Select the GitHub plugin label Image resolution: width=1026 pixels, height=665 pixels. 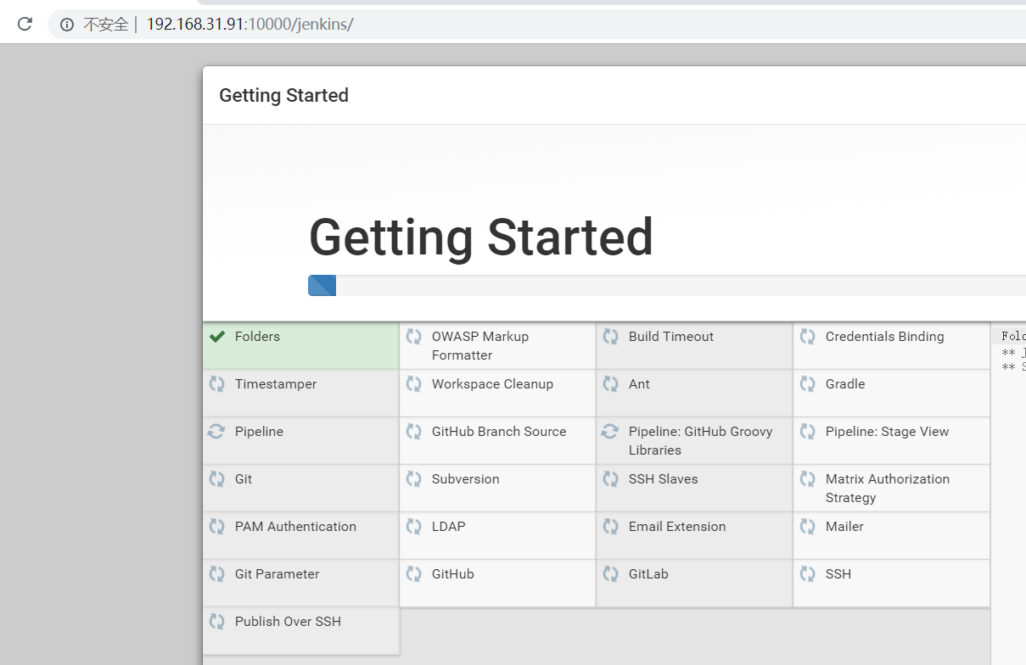pyautogui.click(x=453, y=574)
